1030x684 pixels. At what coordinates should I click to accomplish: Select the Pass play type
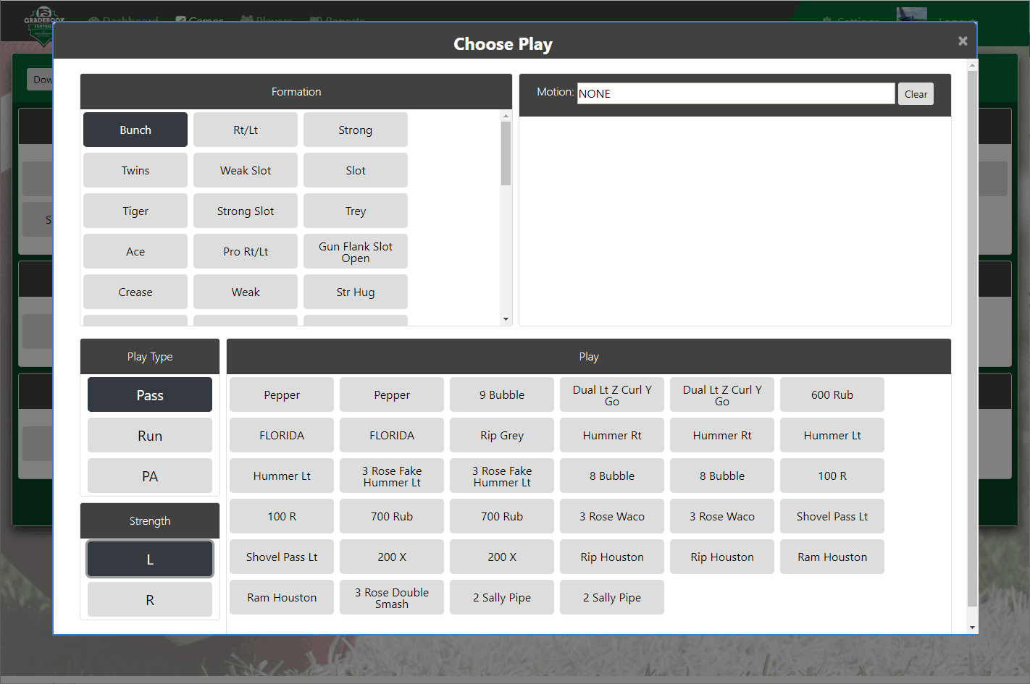[x=149, y=394]
